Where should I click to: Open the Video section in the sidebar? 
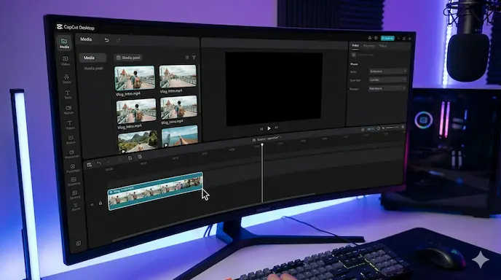pos(66,61)
